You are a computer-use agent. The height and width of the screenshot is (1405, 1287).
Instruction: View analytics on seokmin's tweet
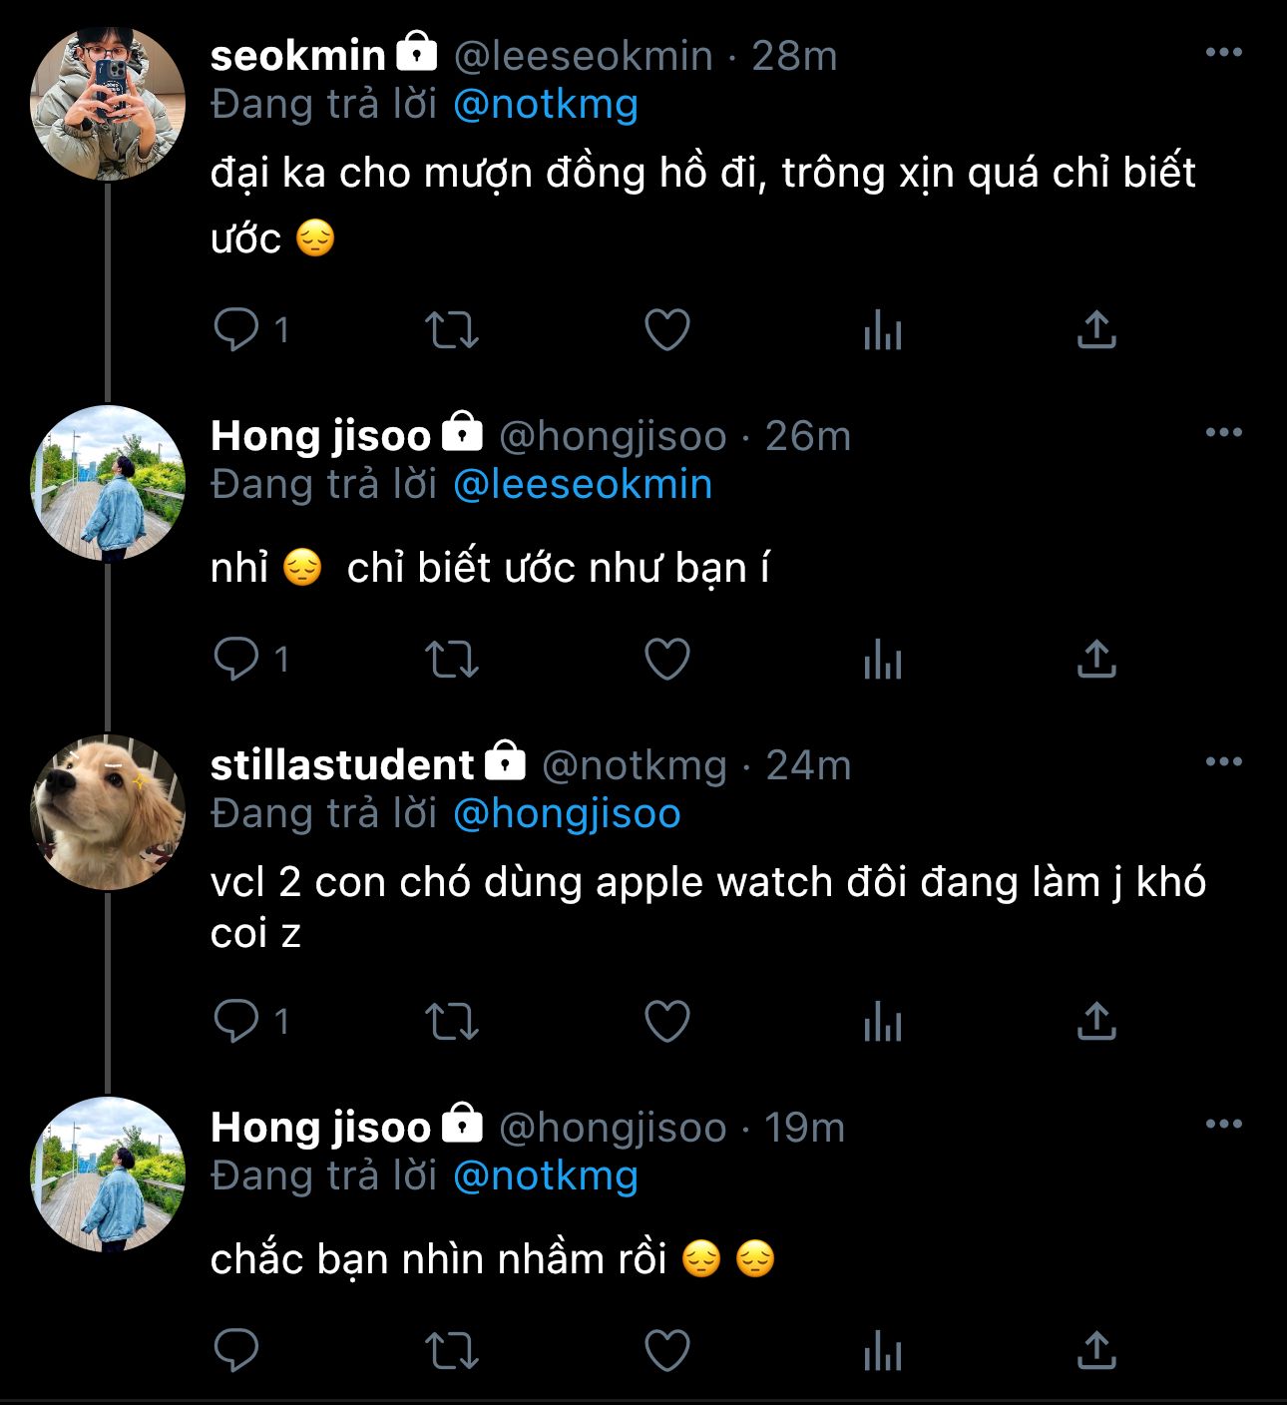(x=883, y=329)
